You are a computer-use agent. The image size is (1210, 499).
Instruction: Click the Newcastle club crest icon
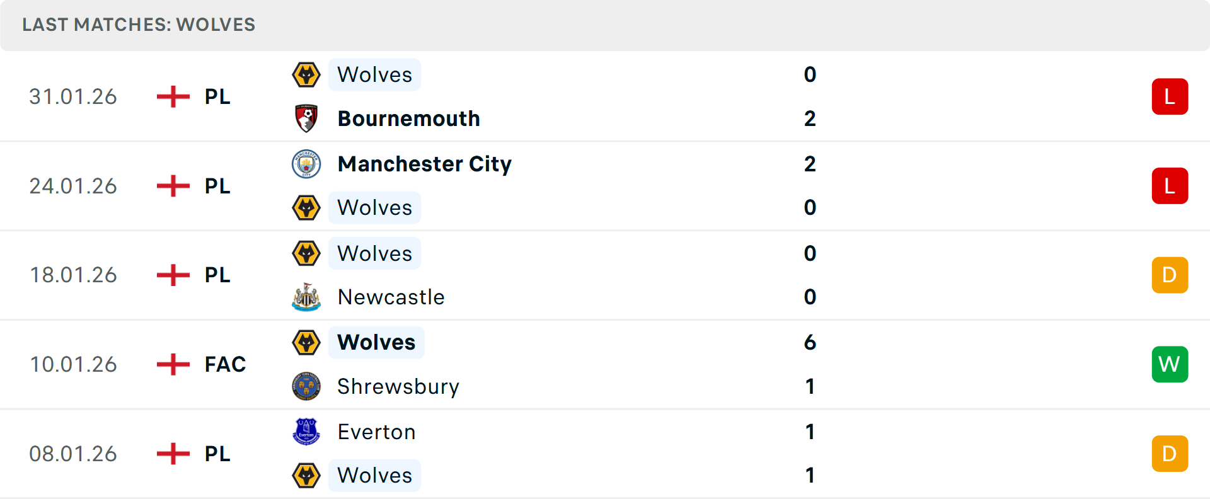[x=306, y=297]
